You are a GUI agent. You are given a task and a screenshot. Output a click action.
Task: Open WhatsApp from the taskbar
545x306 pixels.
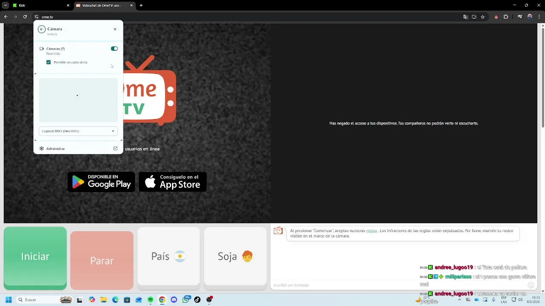(186, 299)
